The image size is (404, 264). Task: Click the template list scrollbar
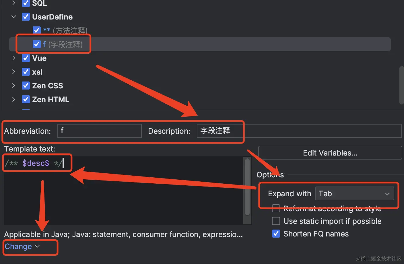pyautogui.click(x=401, y=85)
